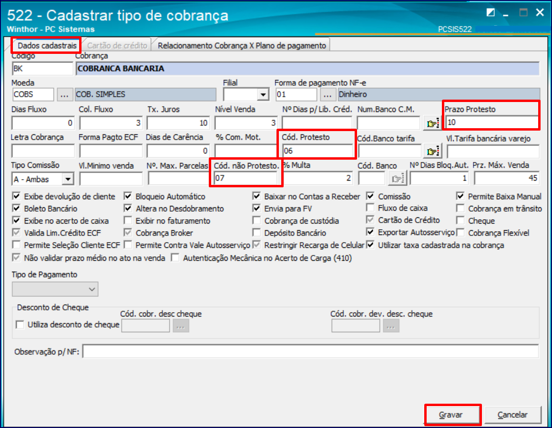Screen dimensions: 552x428
Task: Click the Forma de pagamento NF-e code field
Action: (296, 95)
